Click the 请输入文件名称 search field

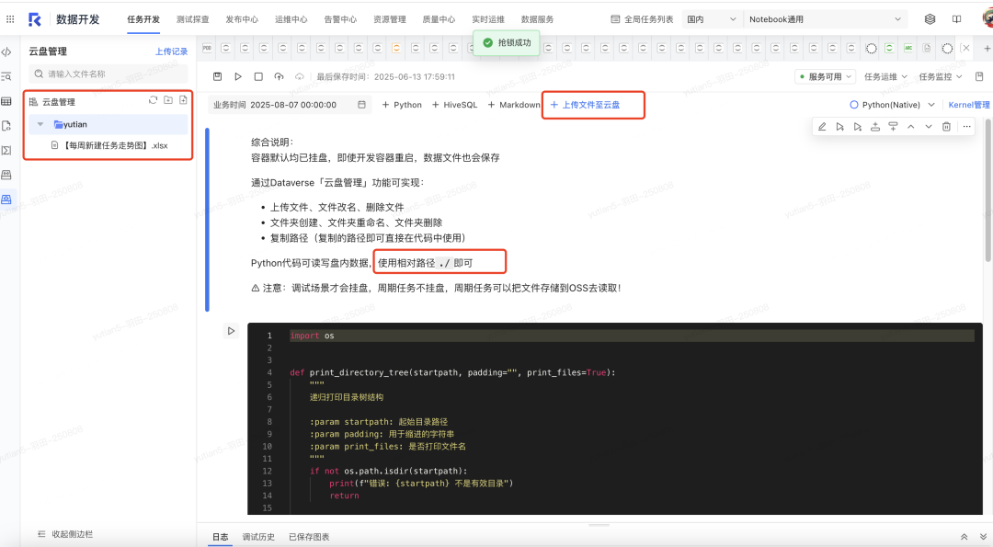point(108,74)
